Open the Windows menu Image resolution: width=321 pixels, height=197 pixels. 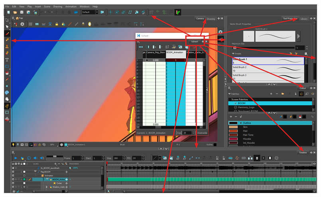[x=84, y=6]
